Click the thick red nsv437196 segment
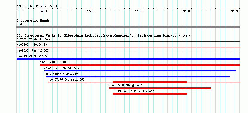Screen dimensions: 248x113 (x=150, y=82)
